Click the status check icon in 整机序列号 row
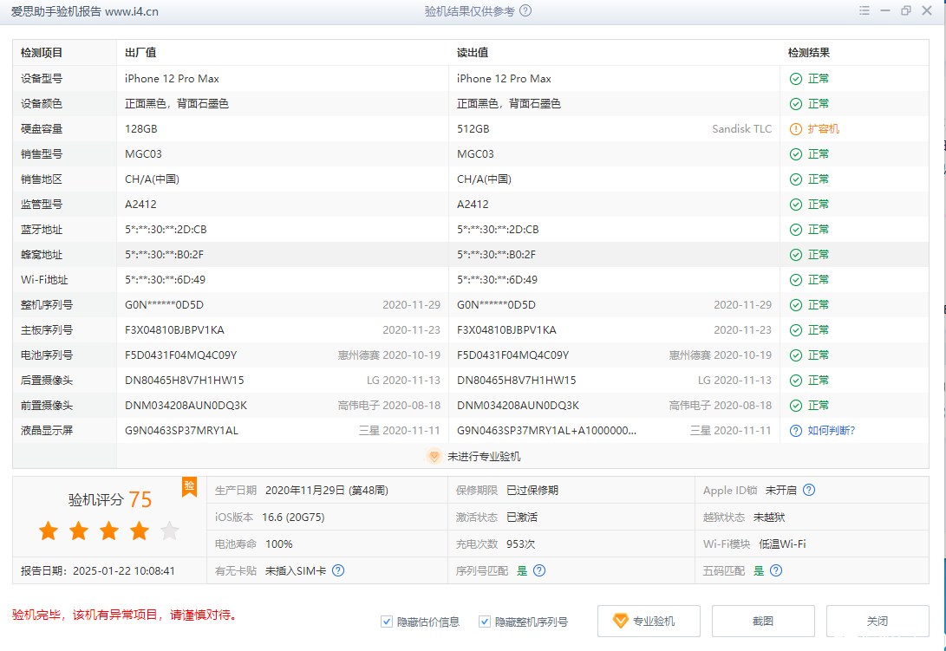 tap(796, 305)
